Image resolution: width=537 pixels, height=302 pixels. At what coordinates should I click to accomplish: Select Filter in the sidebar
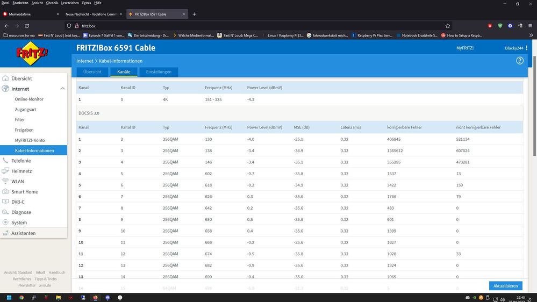tap(20, 119)
